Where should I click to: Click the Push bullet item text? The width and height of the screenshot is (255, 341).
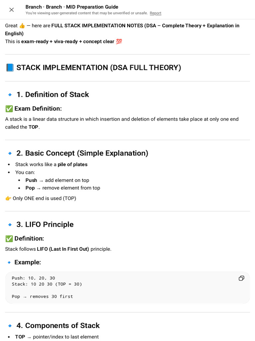[57, 180]
